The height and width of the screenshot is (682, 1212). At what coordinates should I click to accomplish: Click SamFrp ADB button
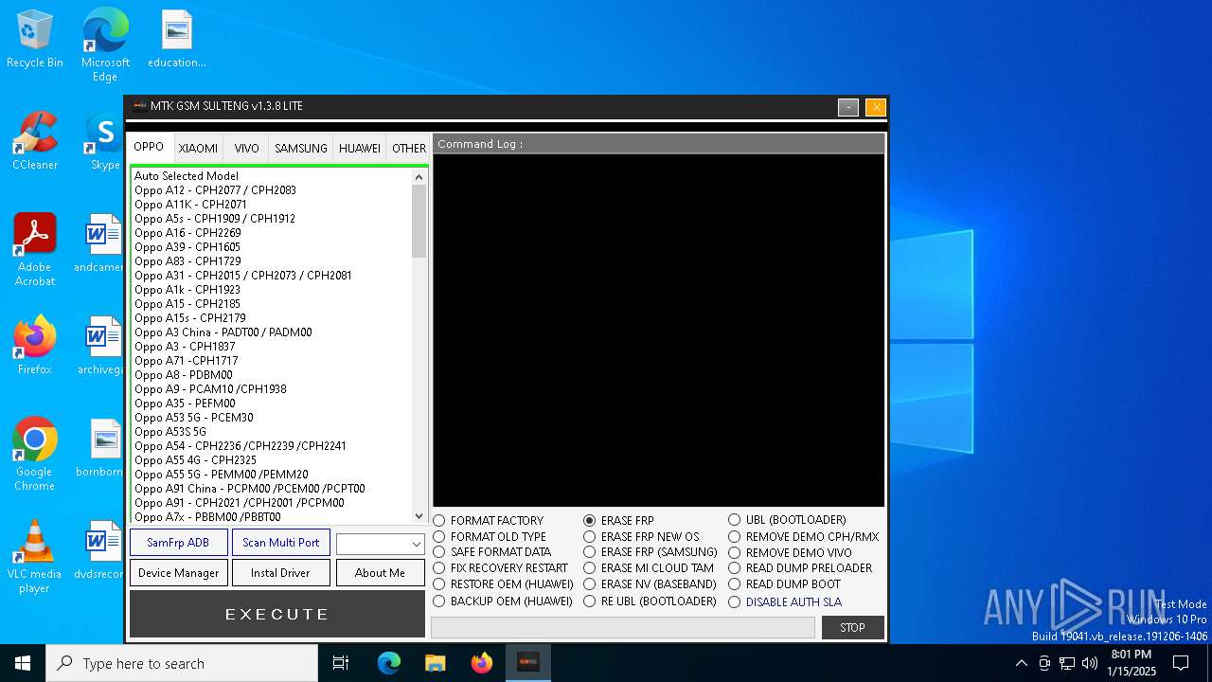(179, 543)
